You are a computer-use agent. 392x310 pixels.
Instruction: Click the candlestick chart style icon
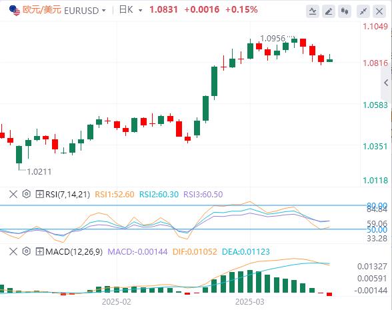345,11
